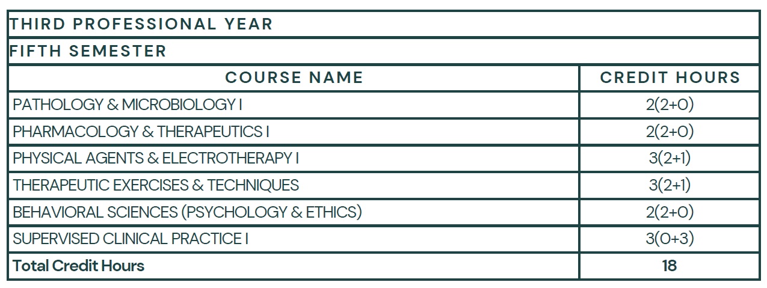
Task: Select Pharmacology & Therapeutics I course cell
Action: [x=294, y=131]
